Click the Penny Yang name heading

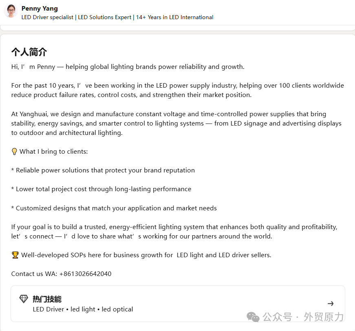(x=40, y=9)
